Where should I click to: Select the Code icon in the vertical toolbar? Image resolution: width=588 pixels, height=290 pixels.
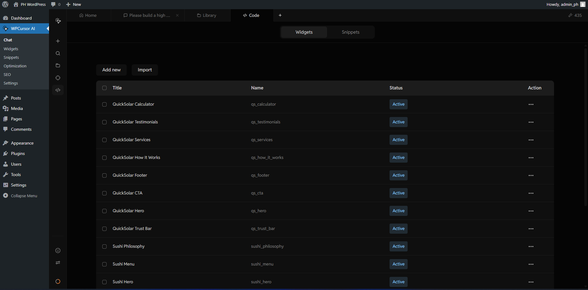[58, 90]
